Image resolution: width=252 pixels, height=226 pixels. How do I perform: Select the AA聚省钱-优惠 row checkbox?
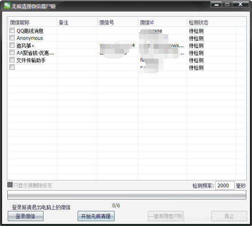12,52
